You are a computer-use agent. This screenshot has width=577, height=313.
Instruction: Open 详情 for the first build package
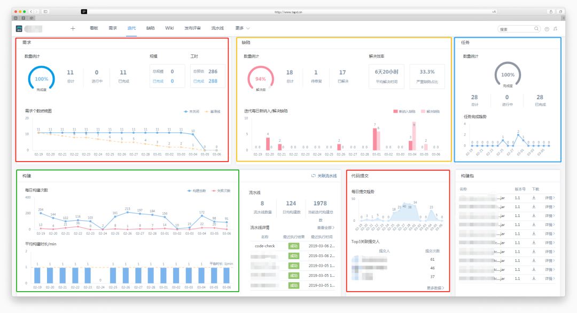(550, 198)
